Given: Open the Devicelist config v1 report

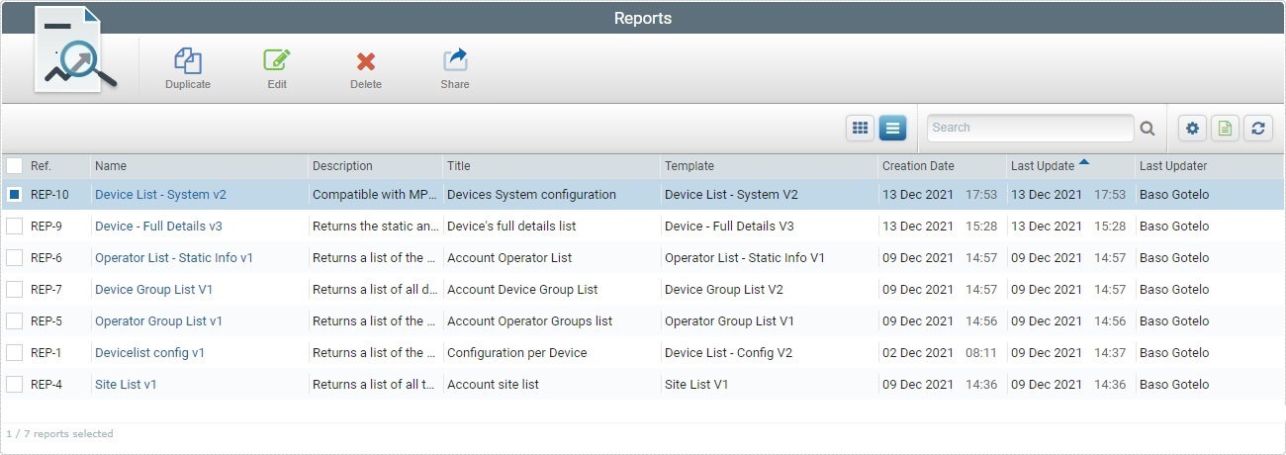Looking at the screenshot, I should click(149, 353).
